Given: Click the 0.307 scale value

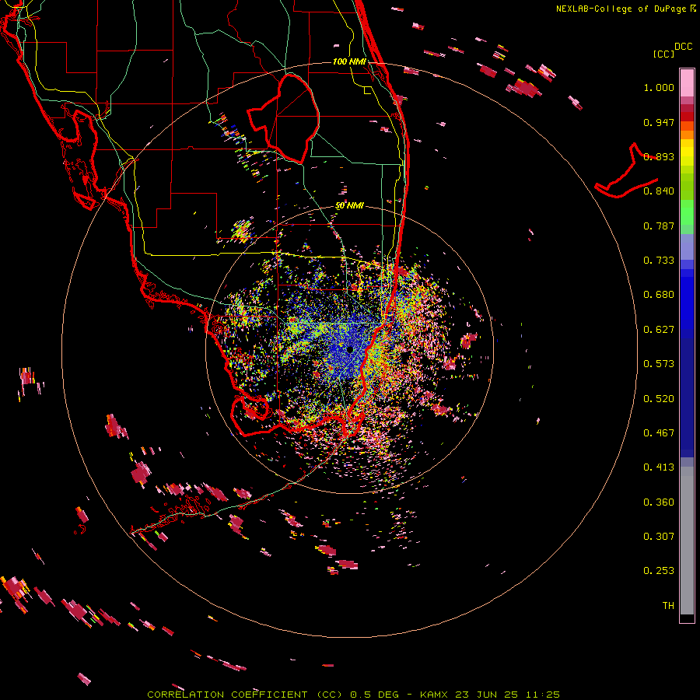Looking at the screenshot, I should click(x=659, y=537).
